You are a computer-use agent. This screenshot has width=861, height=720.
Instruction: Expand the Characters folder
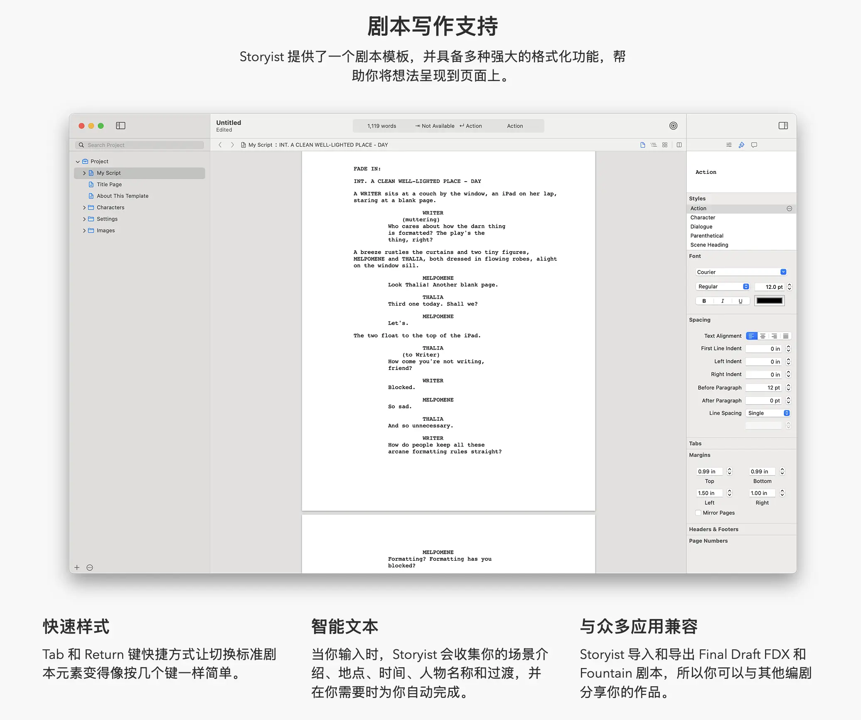pos(84,207)
